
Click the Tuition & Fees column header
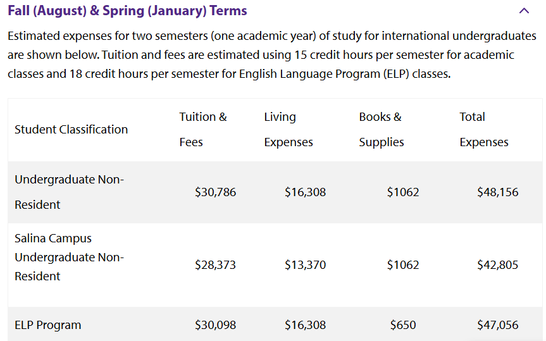202,130
